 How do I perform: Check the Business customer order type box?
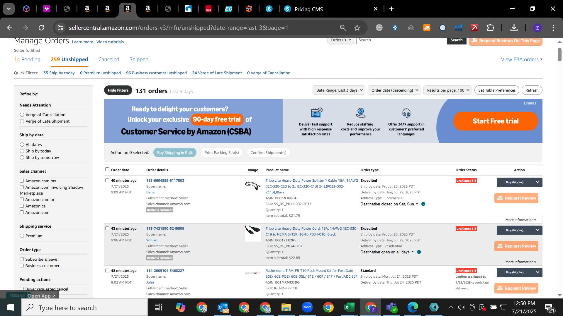(22, 266)
